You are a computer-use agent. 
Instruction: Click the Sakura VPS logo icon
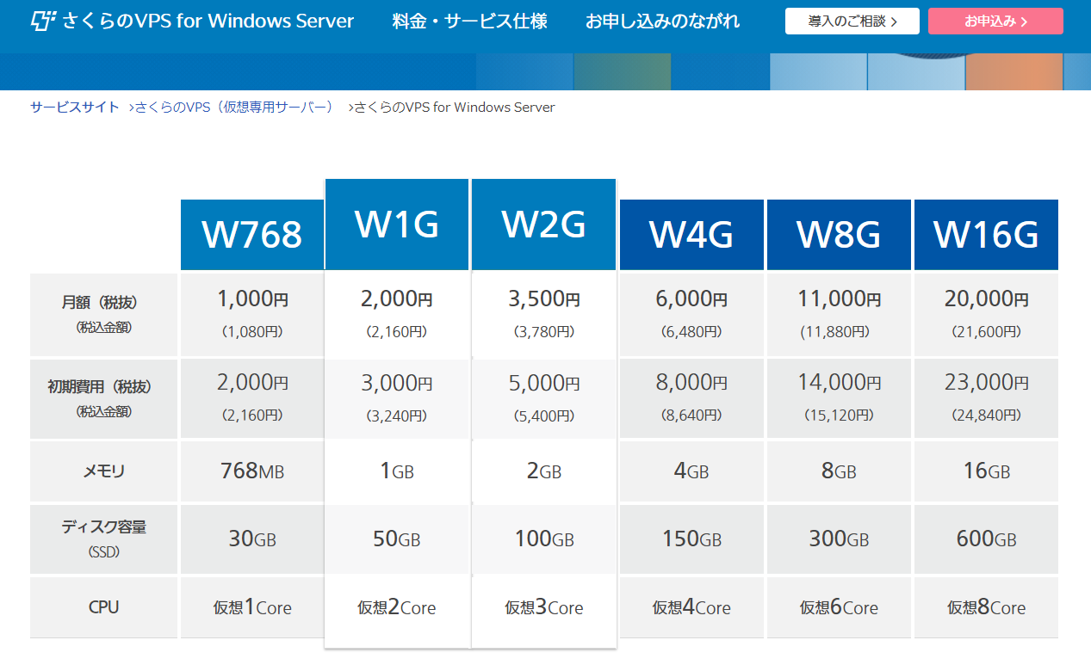pyautogui.click(x=43, y=22)
